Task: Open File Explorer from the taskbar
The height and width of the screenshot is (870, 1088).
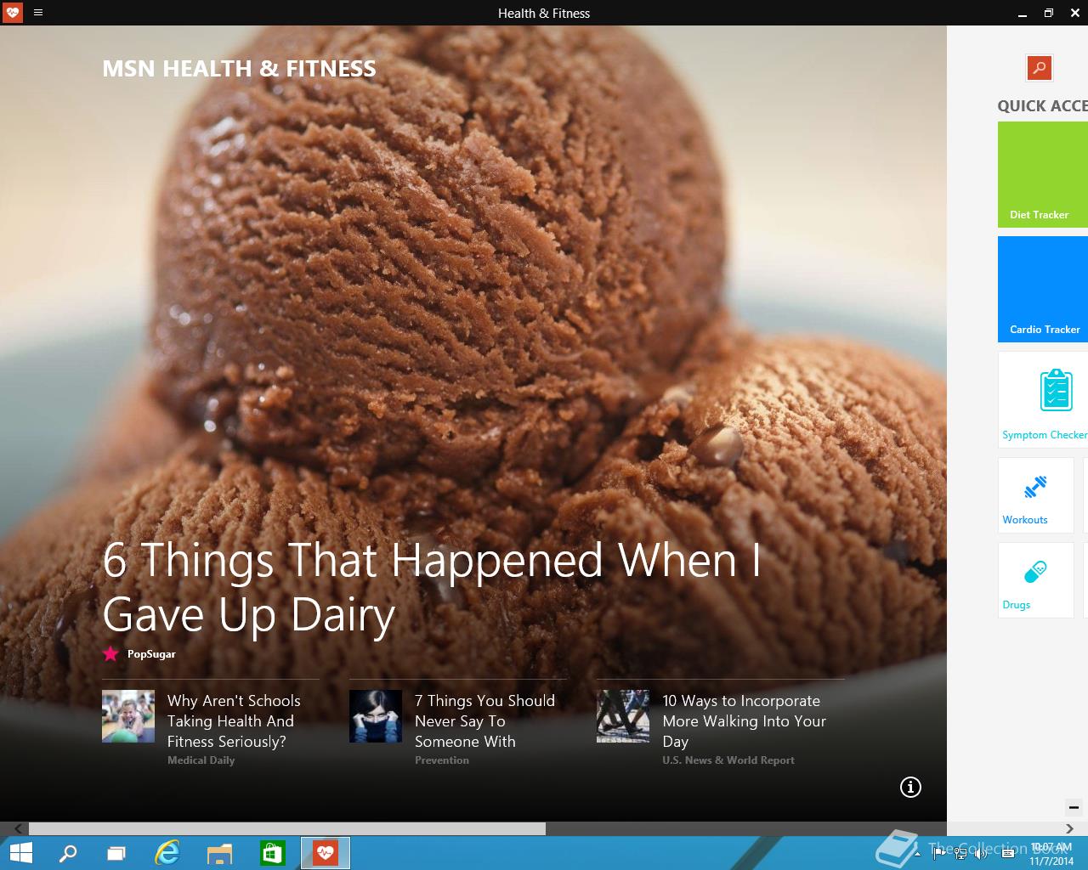Action: [220, 853]
